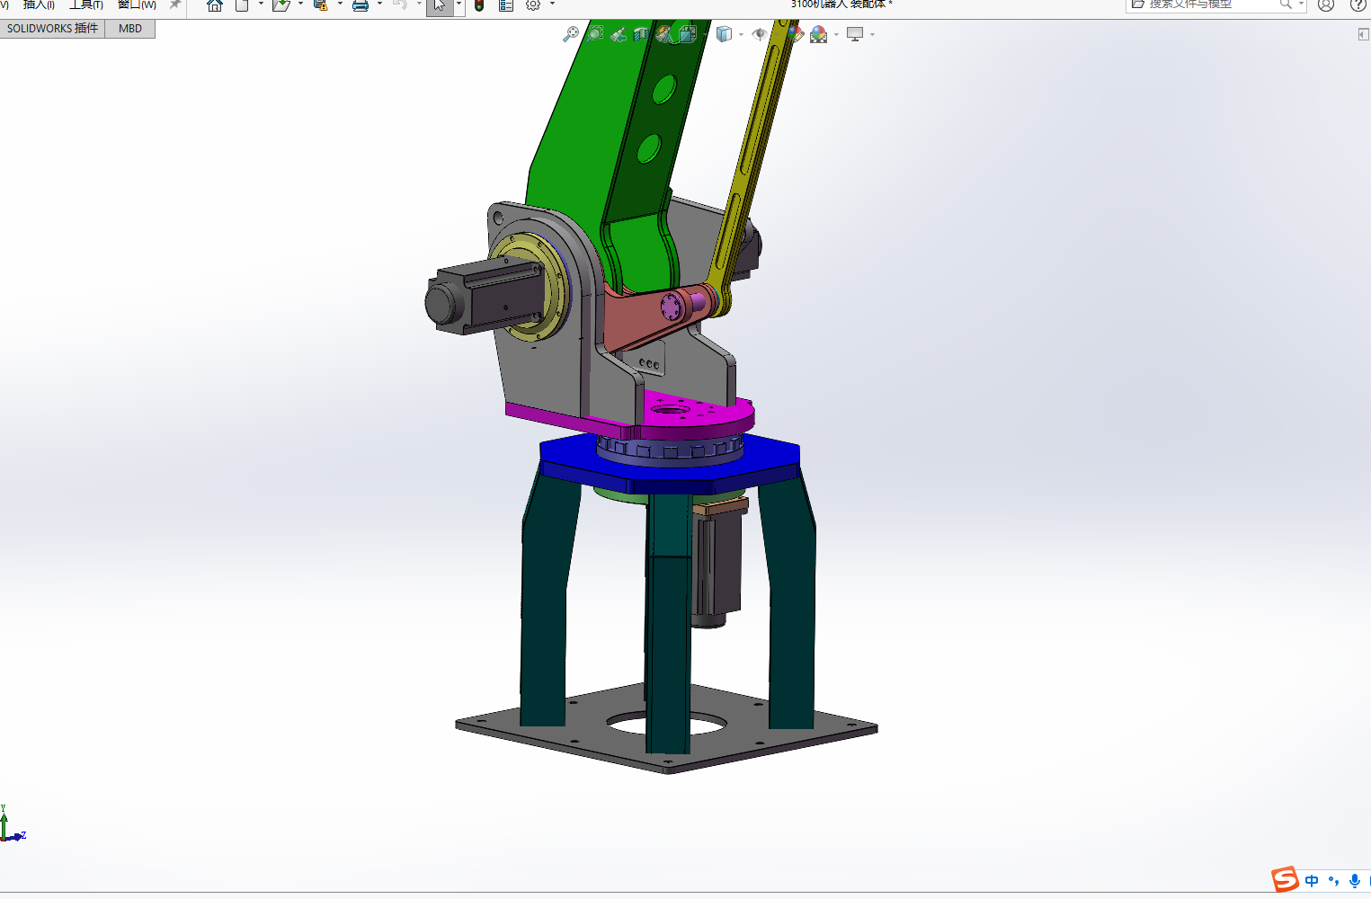
Task: Open the Options gear icon
Action: click(x=533, y=5)
